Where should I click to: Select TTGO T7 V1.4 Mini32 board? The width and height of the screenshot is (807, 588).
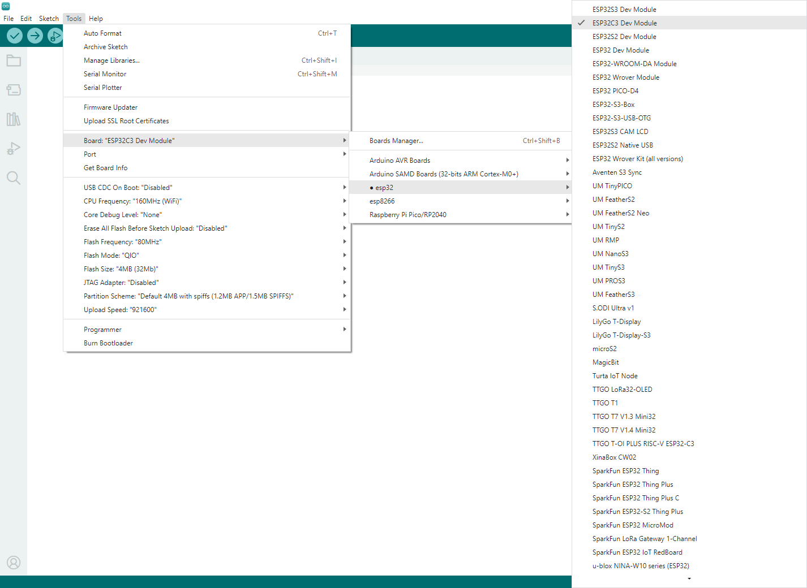tap(689, 430)
